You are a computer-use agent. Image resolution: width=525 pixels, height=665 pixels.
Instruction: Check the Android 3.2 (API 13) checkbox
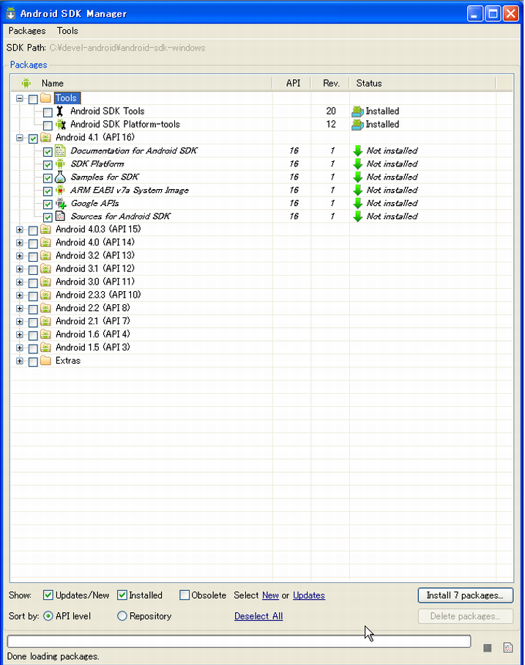pyautogui.click(x=33, y=257)
